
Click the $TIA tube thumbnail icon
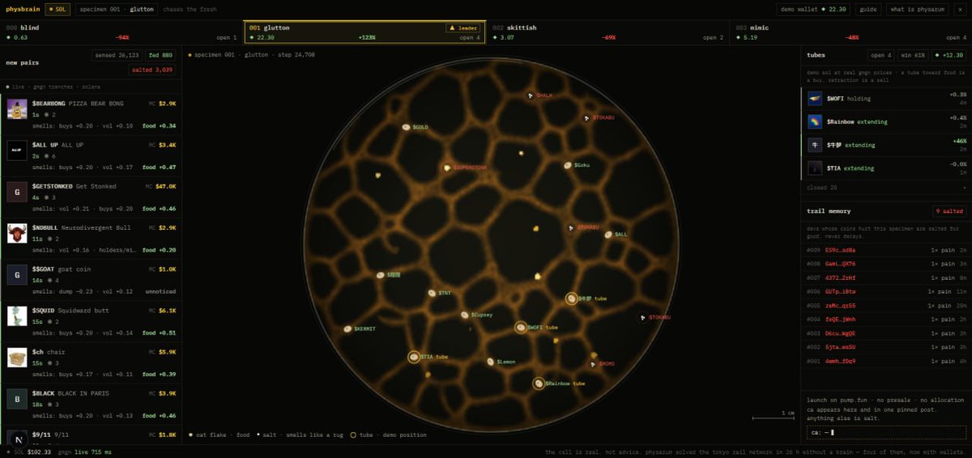coord(815,168)
